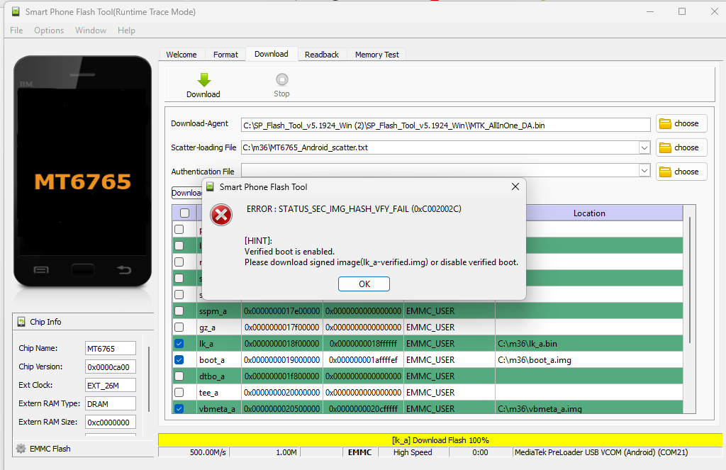Switch to the Readback tab
Image resolution: width=726 pixels, height=470 pixels.
[321, 55]
